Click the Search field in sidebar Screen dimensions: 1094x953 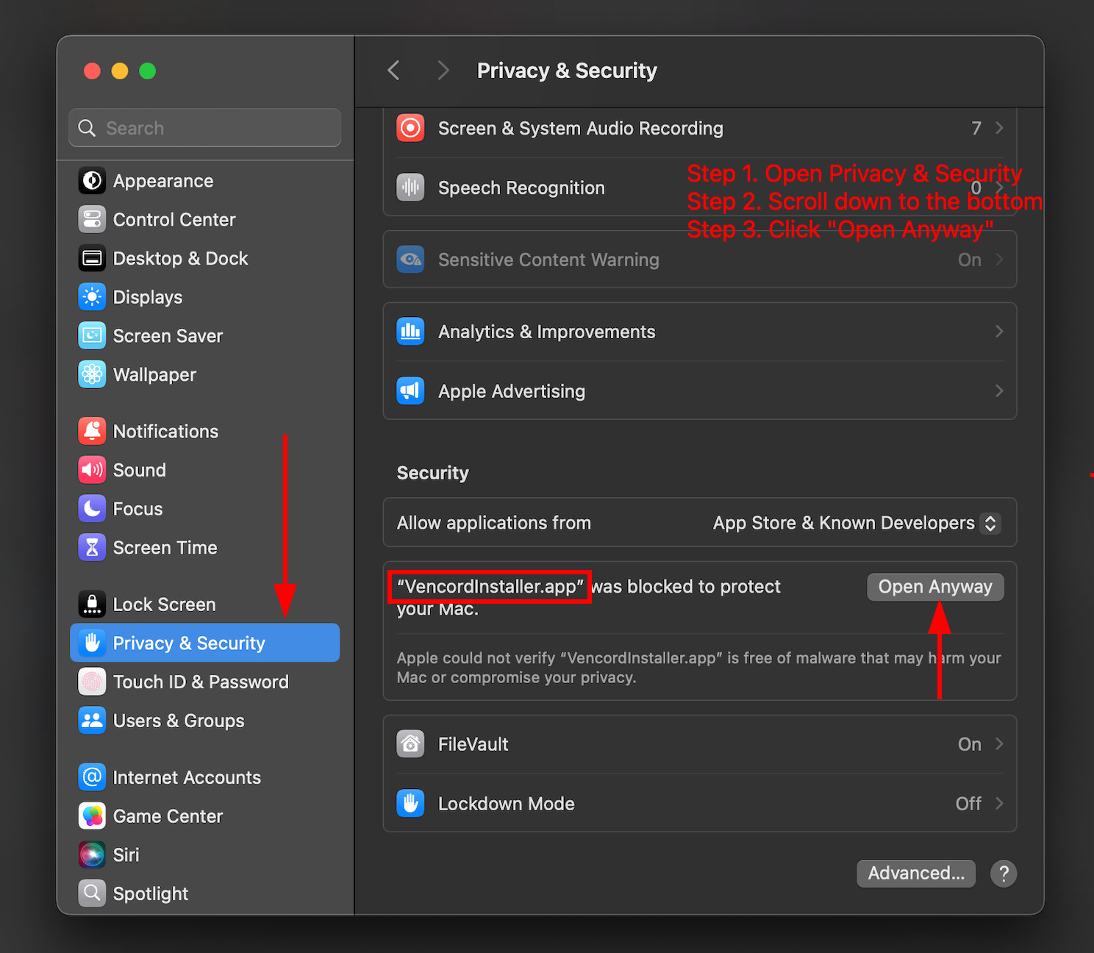[213, 128]
